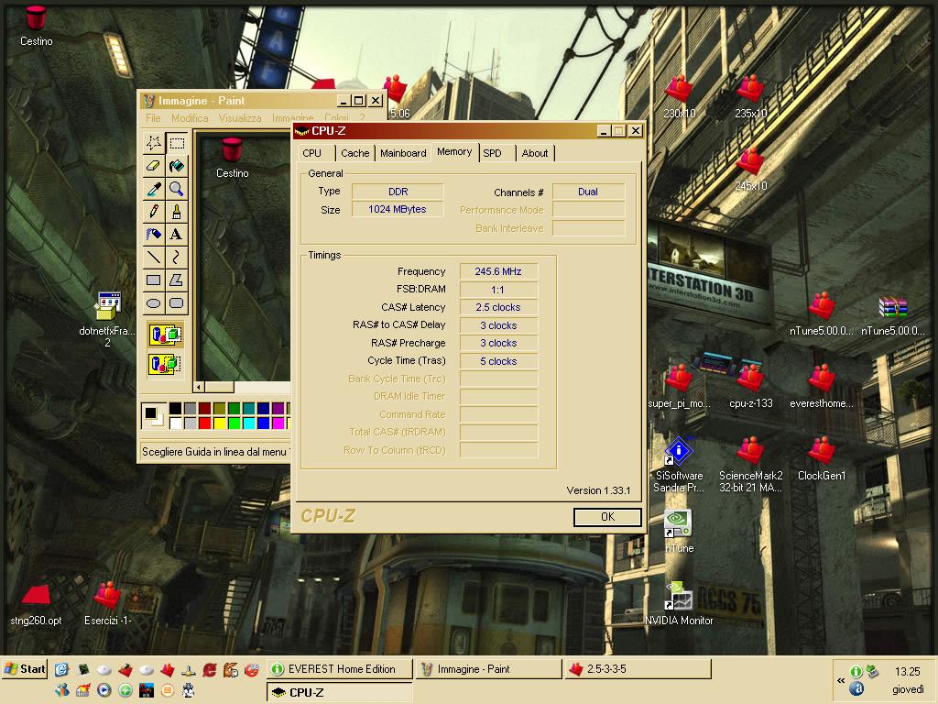Select the Pick color eyedropper tool
This screenshot has width=938, height=704.
point(154,189)
